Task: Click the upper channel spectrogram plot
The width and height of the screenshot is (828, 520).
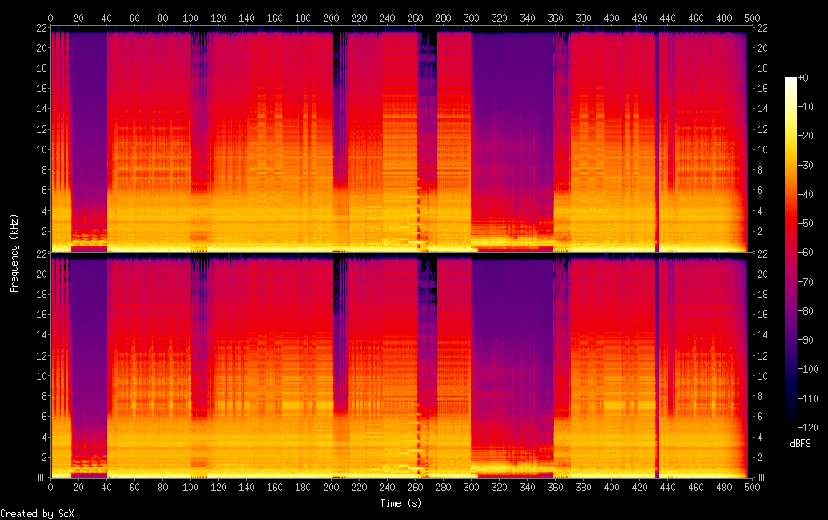Action: (x=401, y=139)
